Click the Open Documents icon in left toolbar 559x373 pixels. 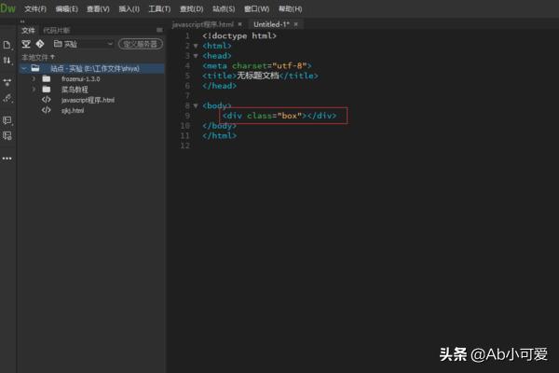pos(7,45)
